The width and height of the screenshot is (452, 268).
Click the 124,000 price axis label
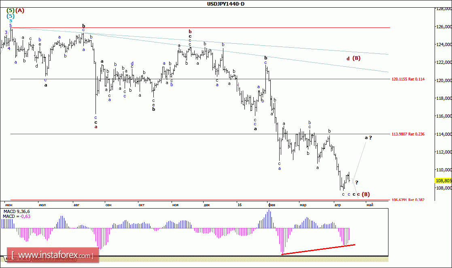[444, 44]
